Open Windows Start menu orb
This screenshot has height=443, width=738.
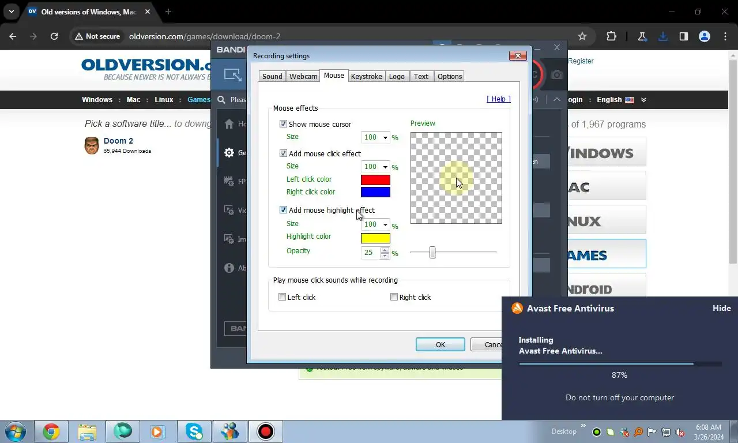[x=16, y=431]
